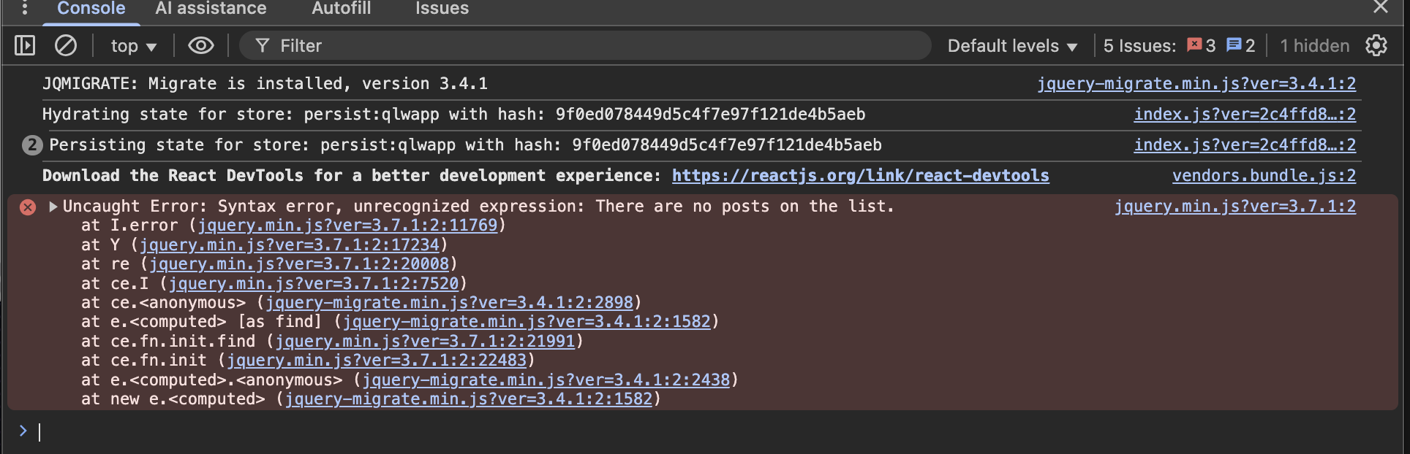Screen dimensions: 1410x454
Task: Open the vendors.bundle.js:2 source link
Action: (1264, 176)
